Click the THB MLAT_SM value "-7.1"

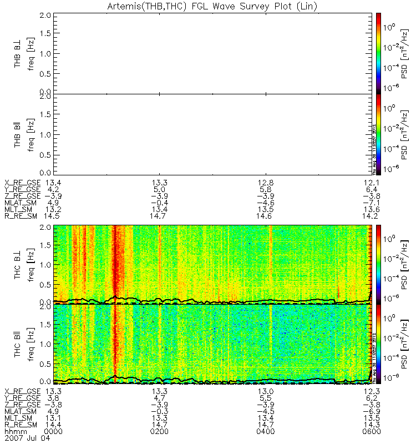[372, 203]
